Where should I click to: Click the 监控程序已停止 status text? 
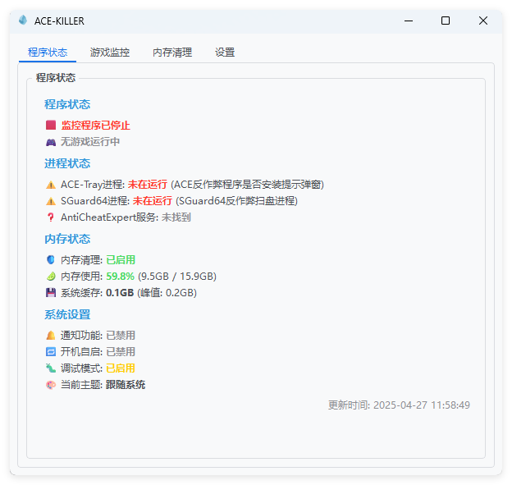pos(96,125)
